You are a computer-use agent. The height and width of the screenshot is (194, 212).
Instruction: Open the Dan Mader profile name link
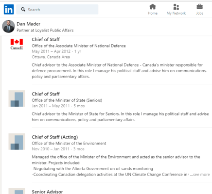(x=28, y=24)
